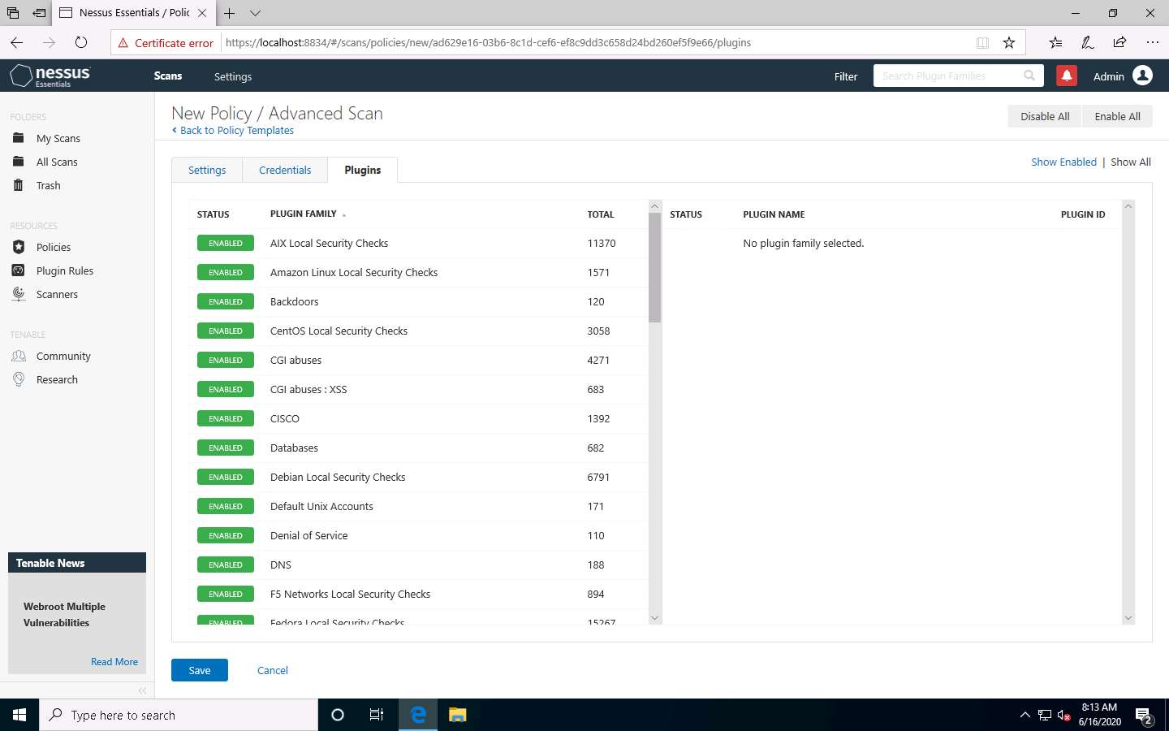Switch to the Settings policy tab
Image resolution: width=1169 pixels, height=731 pixels.
[x=207, y=170]
